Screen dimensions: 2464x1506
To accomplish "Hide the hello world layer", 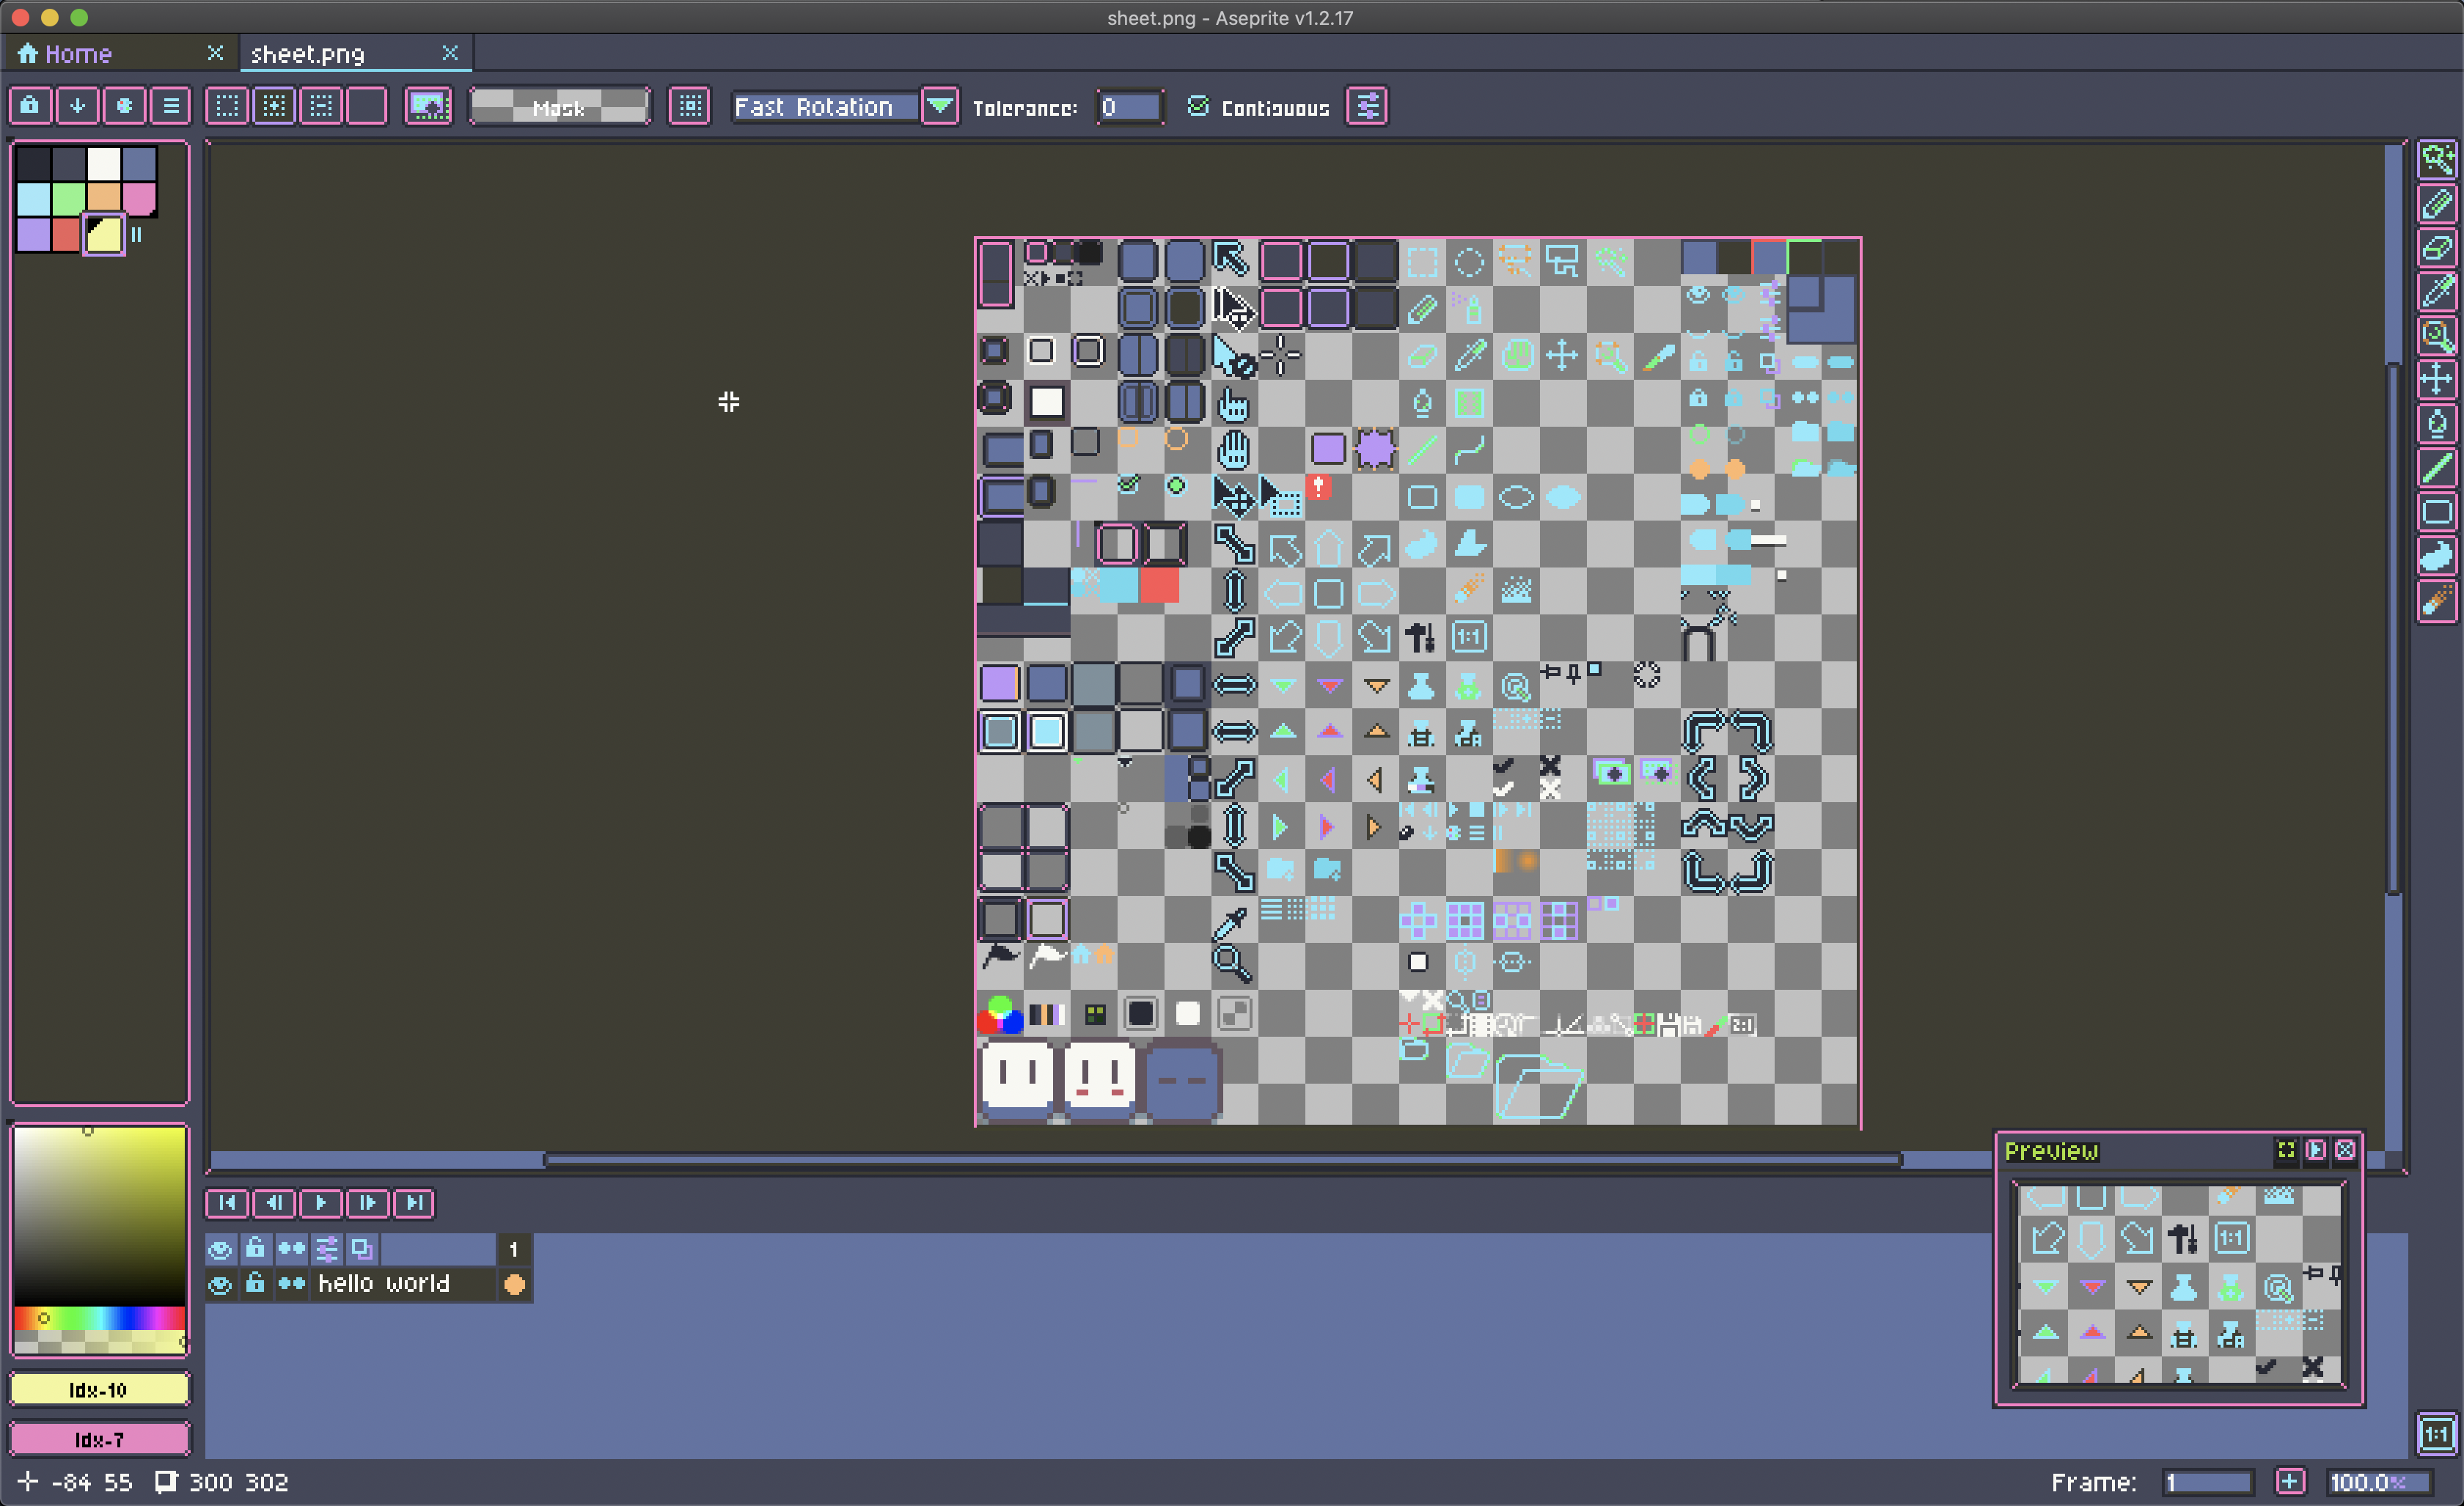I will pos(220,1284).
